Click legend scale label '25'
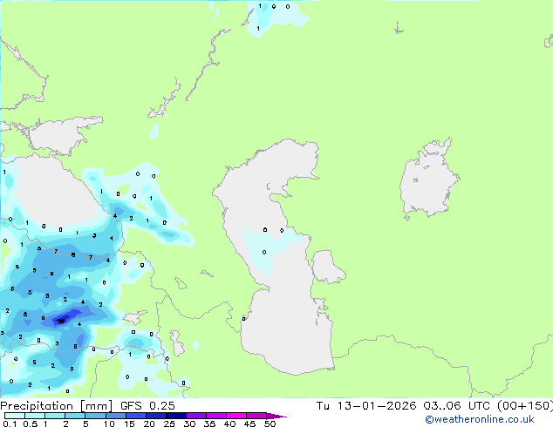Screen dimensions: 553x427 click(169, 424)
